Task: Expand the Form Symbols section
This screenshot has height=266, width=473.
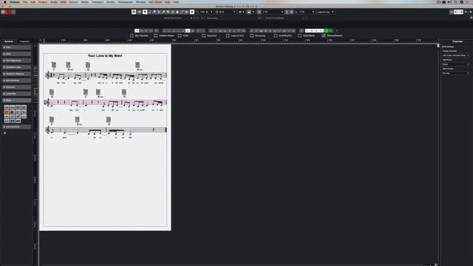Action: coord(16,127)
